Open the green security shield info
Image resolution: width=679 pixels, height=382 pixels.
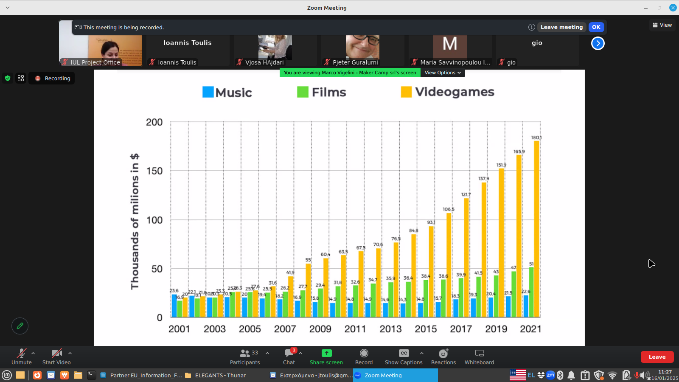tap(8, 78)
